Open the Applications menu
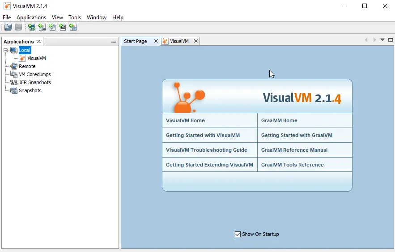This screenshot has height=252, width=395. 31,17
